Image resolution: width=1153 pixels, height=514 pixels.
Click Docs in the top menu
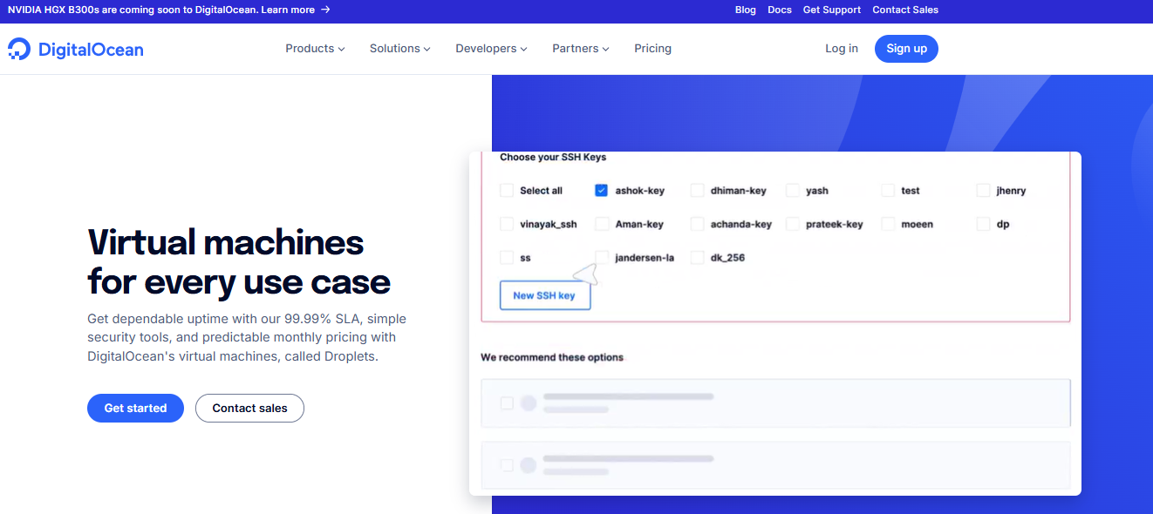(779, 10)
